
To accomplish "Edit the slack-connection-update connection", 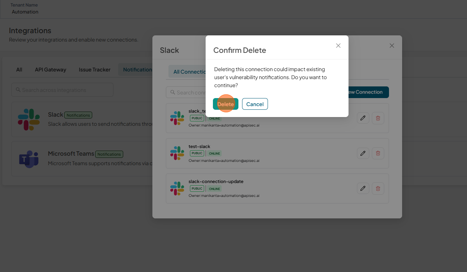I will pos(363,188).
